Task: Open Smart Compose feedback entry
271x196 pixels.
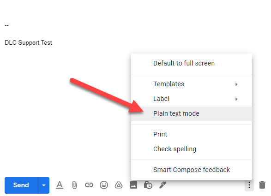Action: coord(192,170)
